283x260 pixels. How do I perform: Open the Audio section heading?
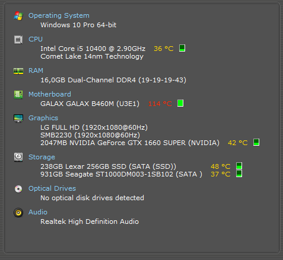(38, 212)
